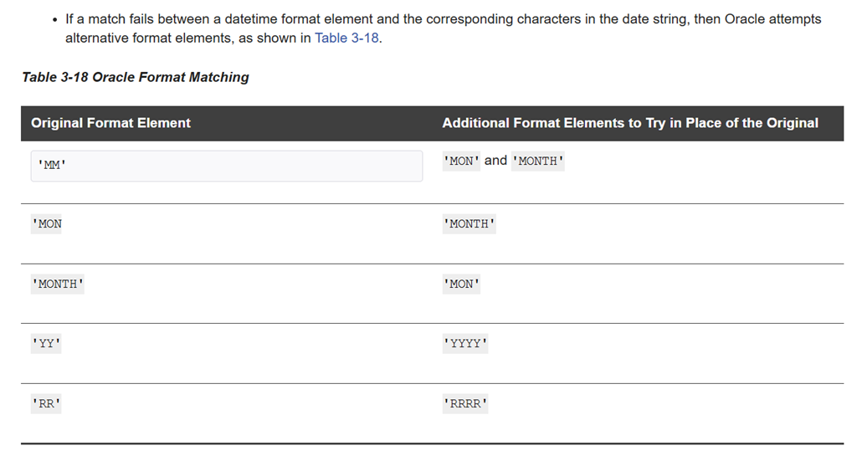857x461 pixels.
Task: Click the 'YY' original format code
Action: pos(47,344)
